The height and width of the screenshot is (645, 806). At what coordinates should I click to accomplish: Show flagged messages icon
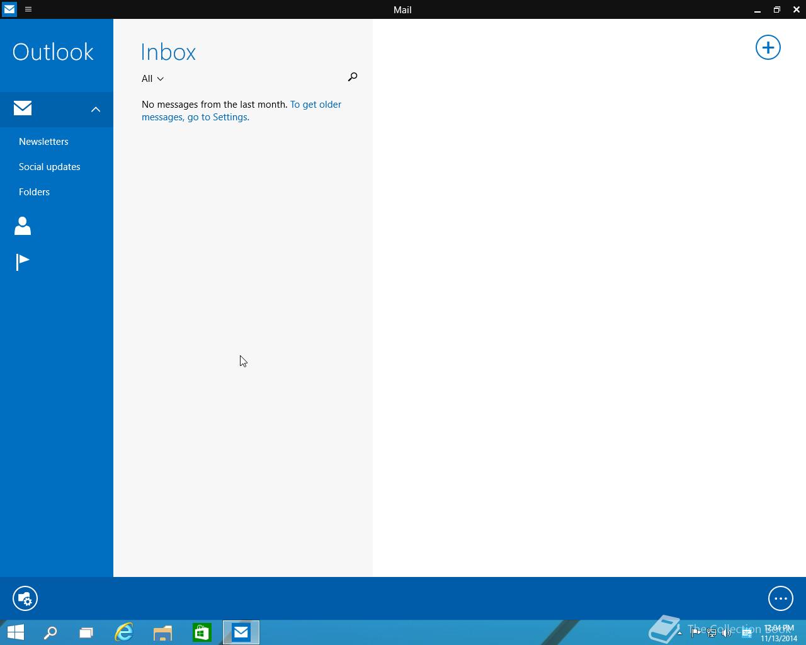pyautogui.click(x=23, y=261)
